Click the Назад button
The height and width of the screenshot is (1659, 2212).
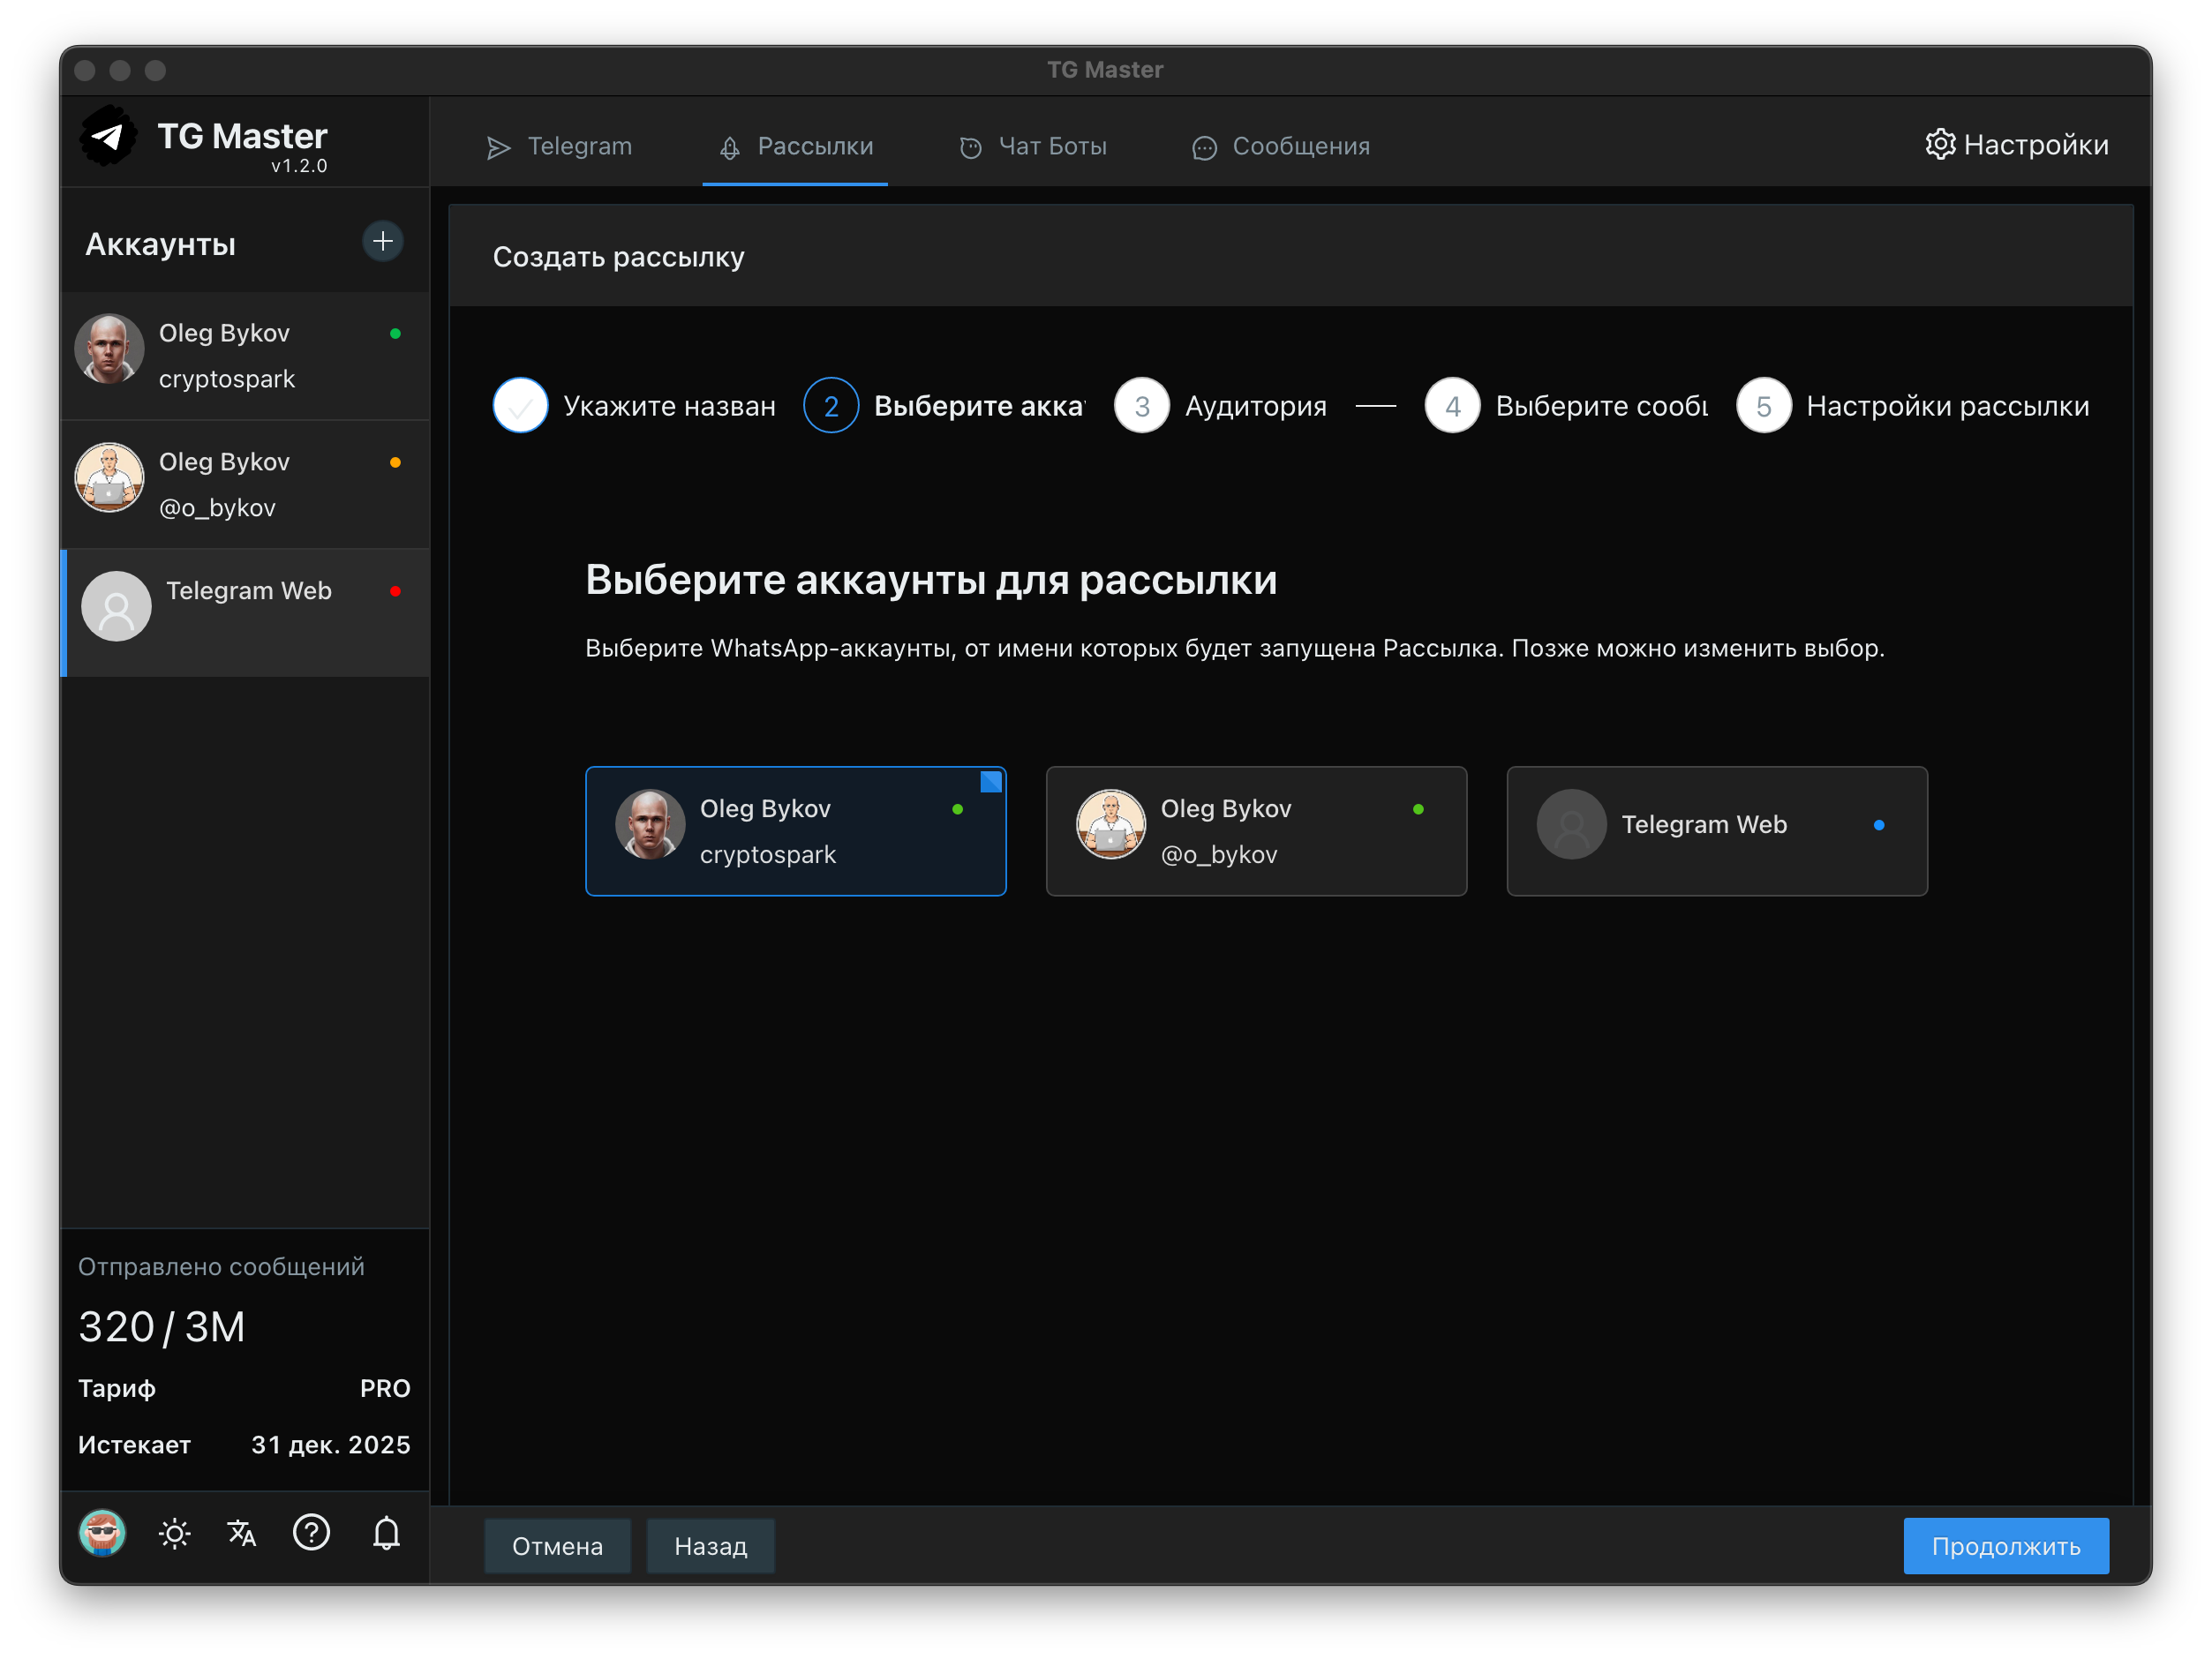point(710,1546)
